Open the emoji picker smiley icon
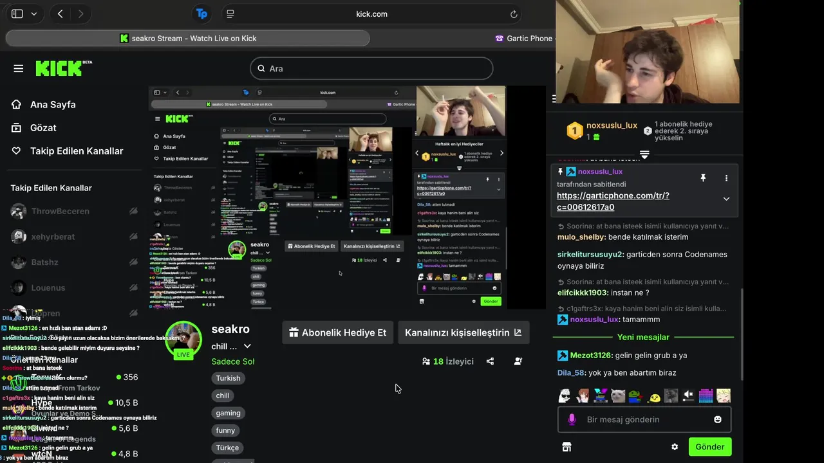The width and height of the screenshot is (824, 463). 718,419
